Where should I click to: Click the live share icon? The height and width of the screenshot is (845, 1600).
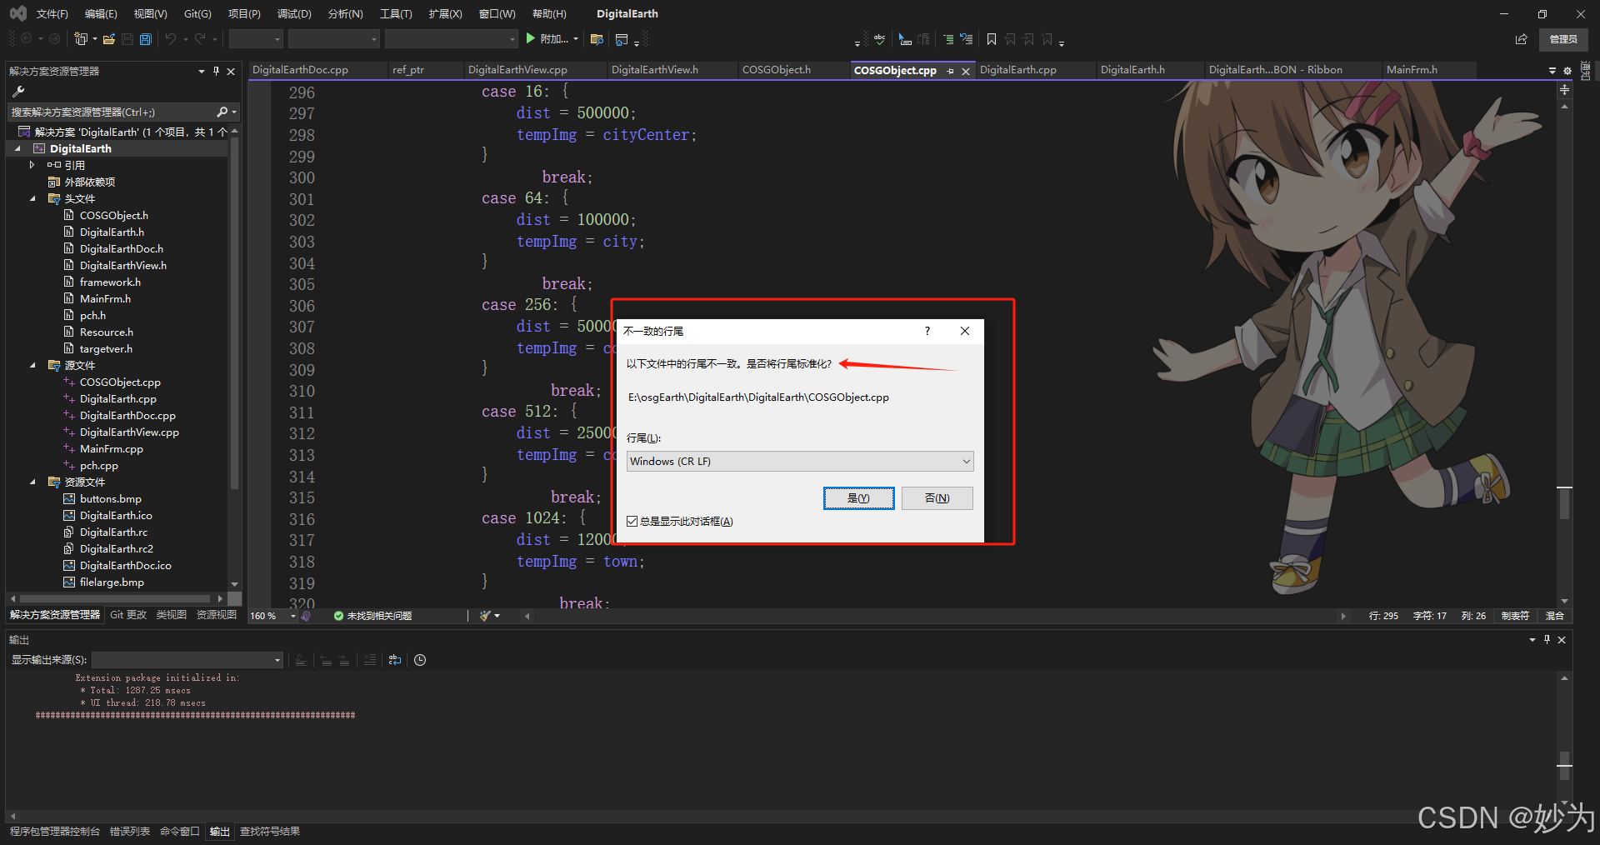point(1521,39)
